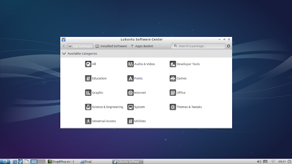Viewport: 292px width, 164px height.
Task: Switch to the Installed Software tab
Action: [x=111, y=46]
